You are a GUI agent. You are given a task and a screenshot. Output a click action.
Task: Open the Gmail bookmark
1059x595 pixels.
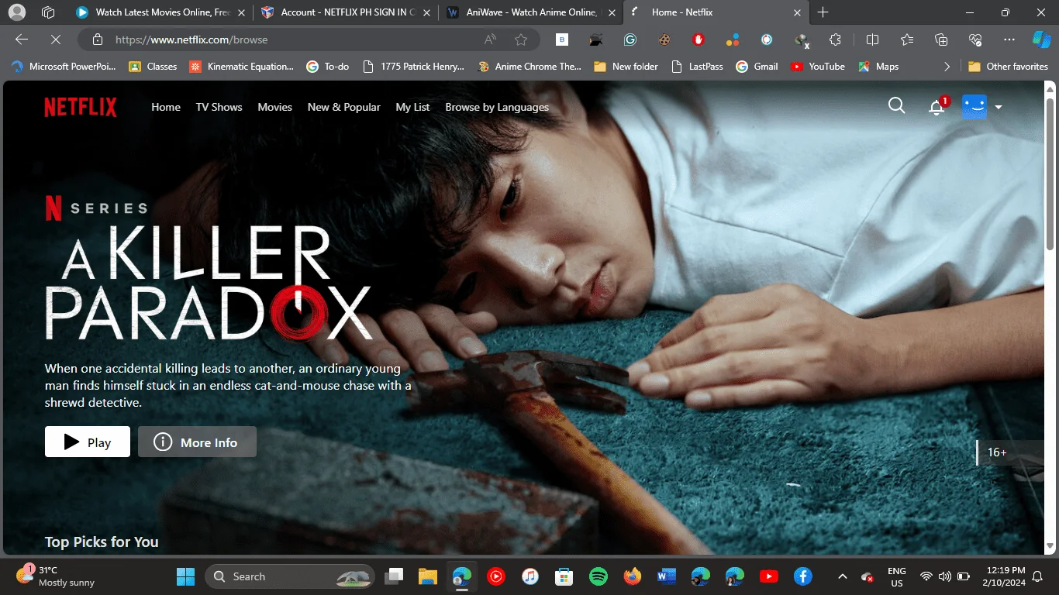pos(757,67)
